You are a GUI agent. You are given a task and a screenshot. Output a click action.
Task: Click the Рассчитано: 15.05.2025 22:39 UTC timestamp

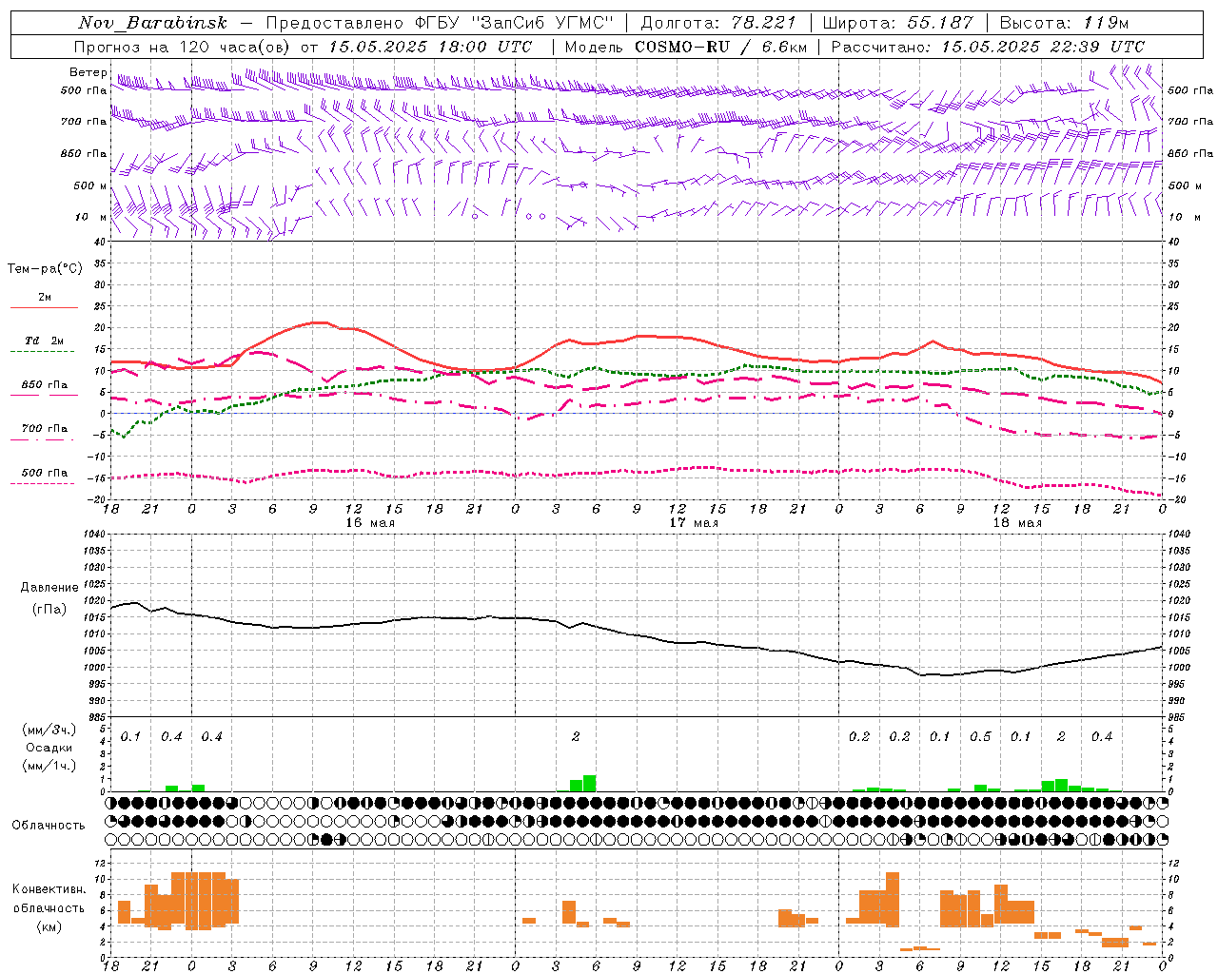988,47
